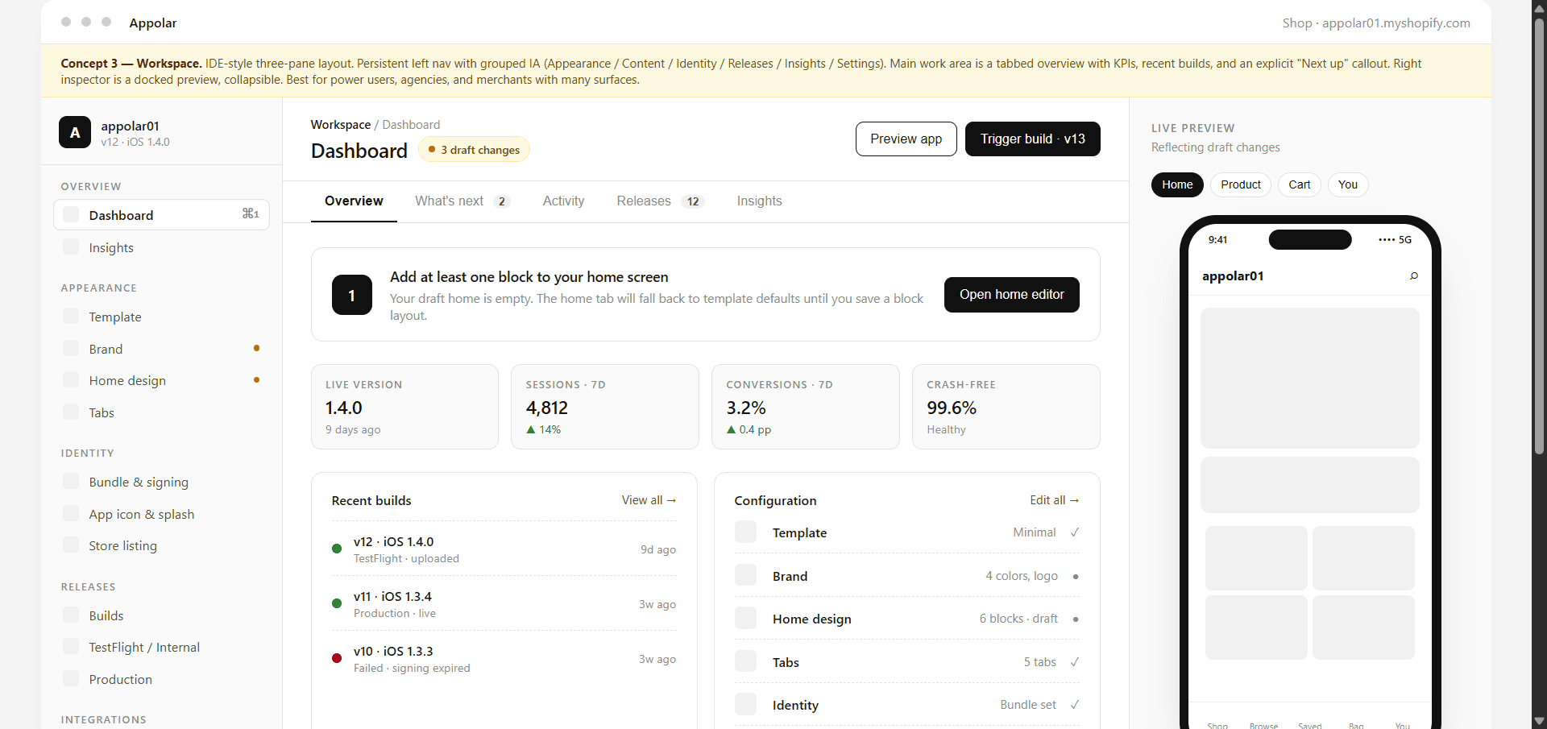Image resolution: width=1547 pixels, height=729 pixels.
Task: Click the Home design icon in Configuration card
Action: coord(746,618)
